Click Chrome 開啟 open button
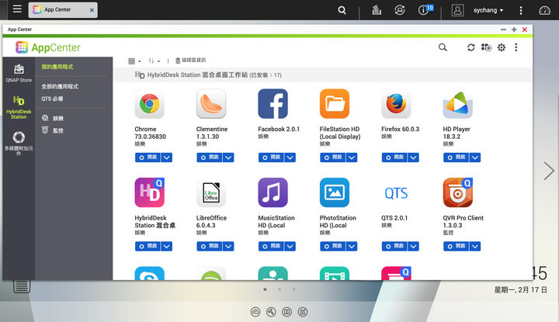The width and height of the screenshot is (559, 322). (148, 158)
